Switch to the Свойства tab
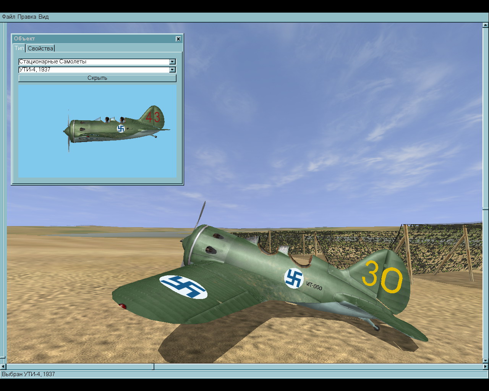This screenshot has width=489, height=391. click(40, 48)
